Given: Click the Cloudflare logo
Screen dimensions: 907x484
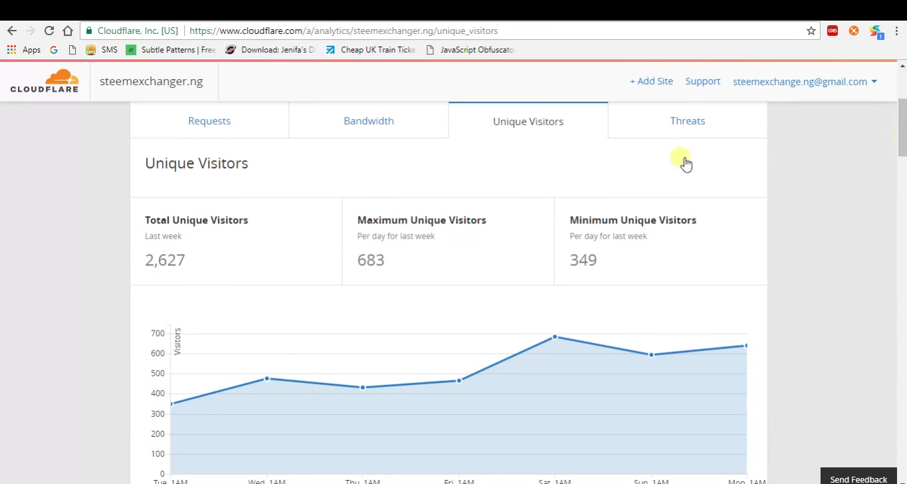Looking at the screenshot, I should [45, 80].
